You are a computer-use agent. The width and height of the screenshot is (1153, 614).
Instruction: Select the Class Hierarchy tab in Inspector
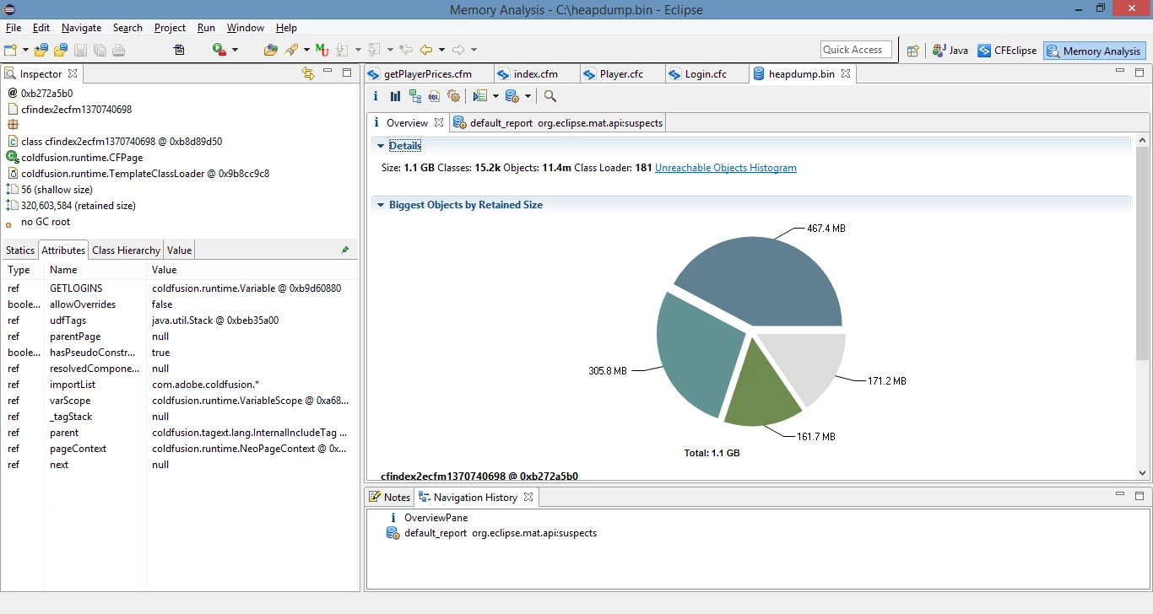[x=126, y=250]
